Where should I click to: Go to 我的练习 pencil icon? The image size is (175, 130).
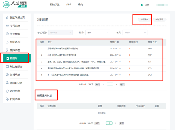click(x=7, y=42)
